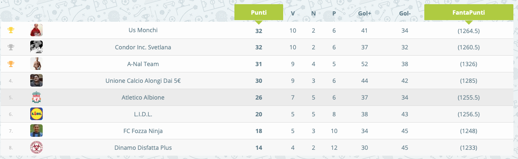The width and height of the screenshot is (518, 159).
Task: Open the Us Monchi team link
Action: click(x=143, y=30)
